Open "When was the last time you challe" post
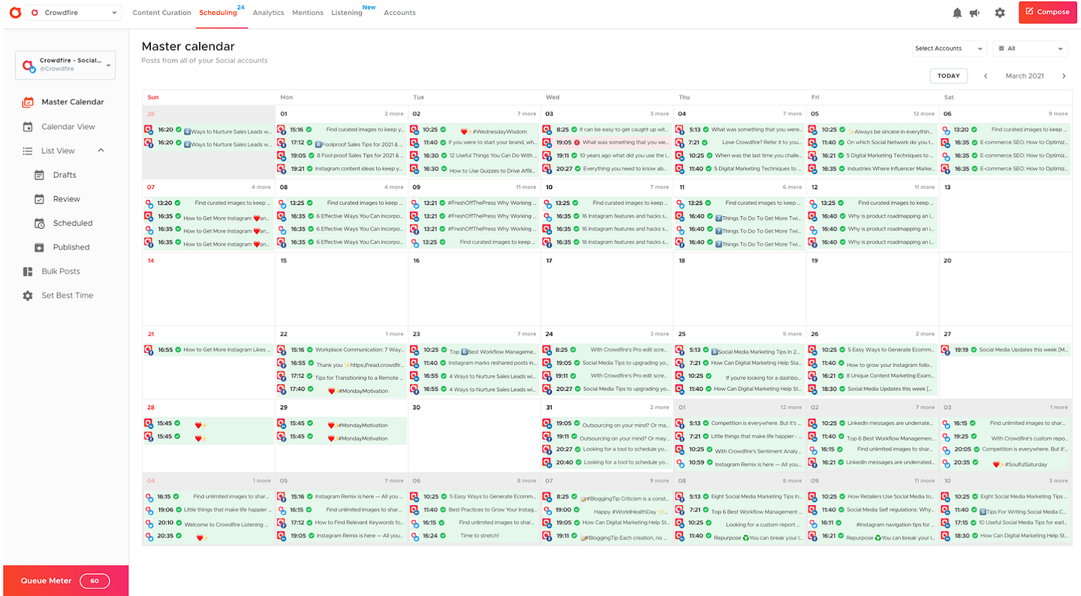1081x596 pixels. click(x=739, y=155)
